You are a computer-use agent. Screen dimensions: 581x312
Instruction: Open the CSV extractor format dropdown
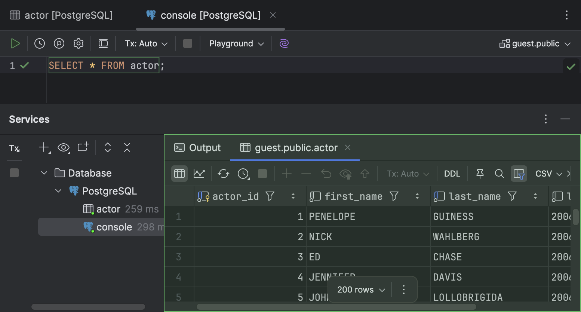[548, 173]
